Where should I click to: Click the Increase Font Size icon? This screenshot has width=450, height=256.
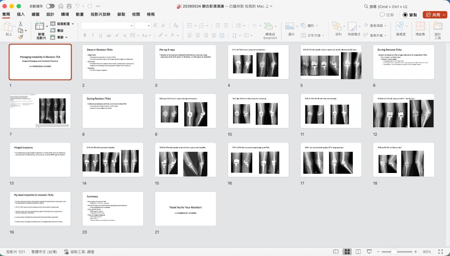[155, 25]
